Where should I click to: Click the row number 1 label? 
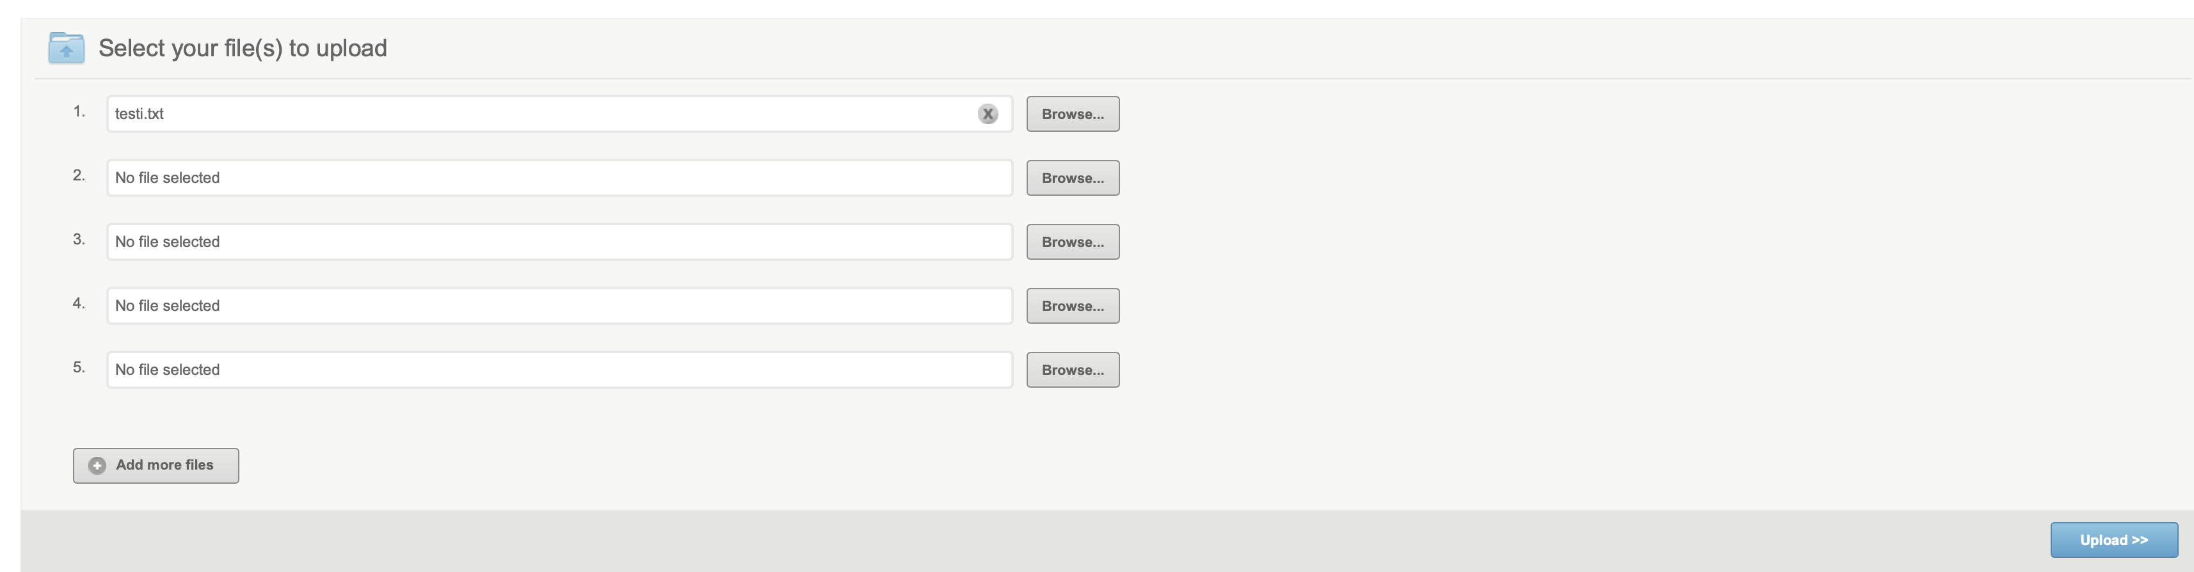(x=79, y=111)
